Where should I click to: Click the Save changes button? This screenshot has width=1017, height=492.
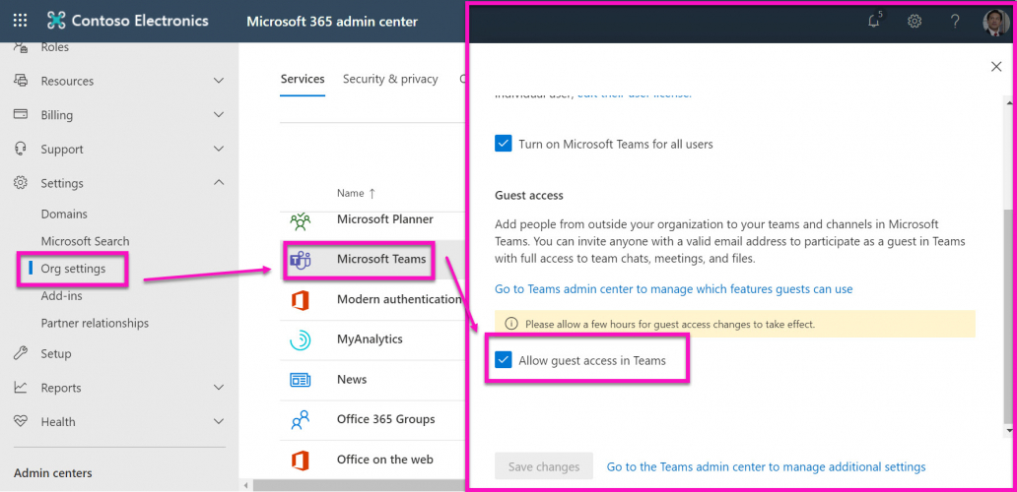tap(544, 466)
